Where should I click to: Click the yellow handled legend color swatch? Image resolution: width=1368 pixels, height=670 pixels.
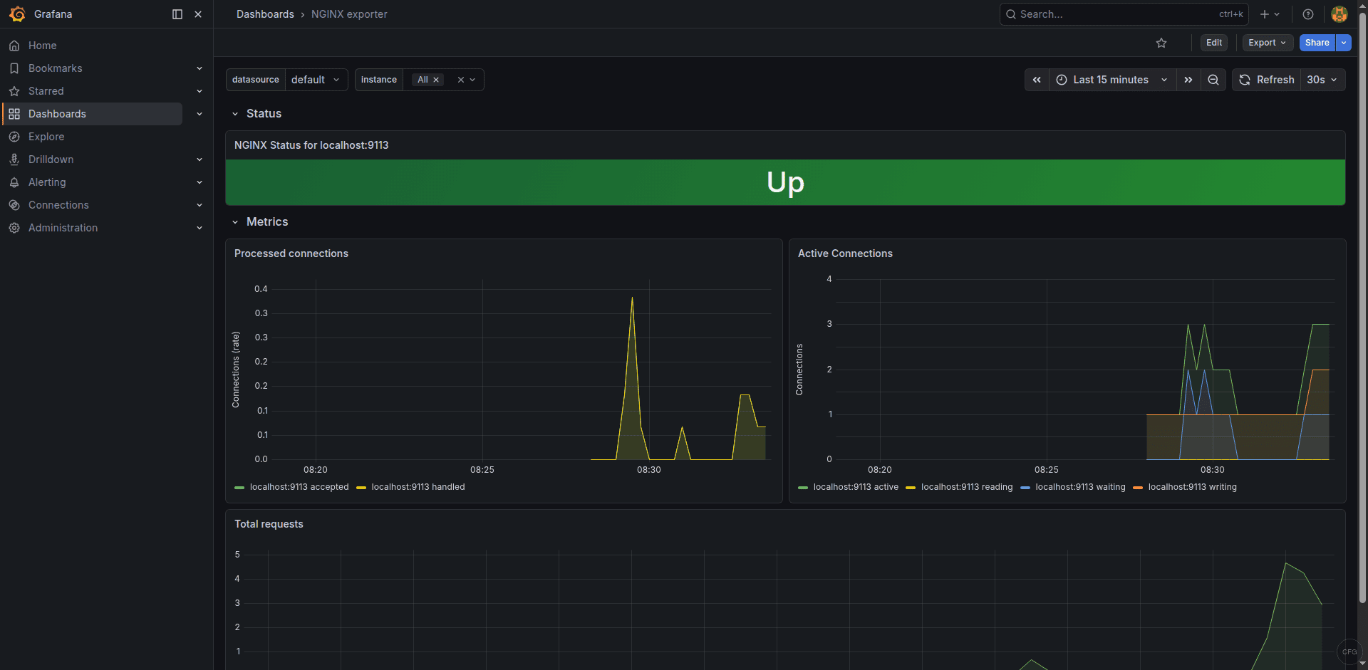tap(361, 487)
